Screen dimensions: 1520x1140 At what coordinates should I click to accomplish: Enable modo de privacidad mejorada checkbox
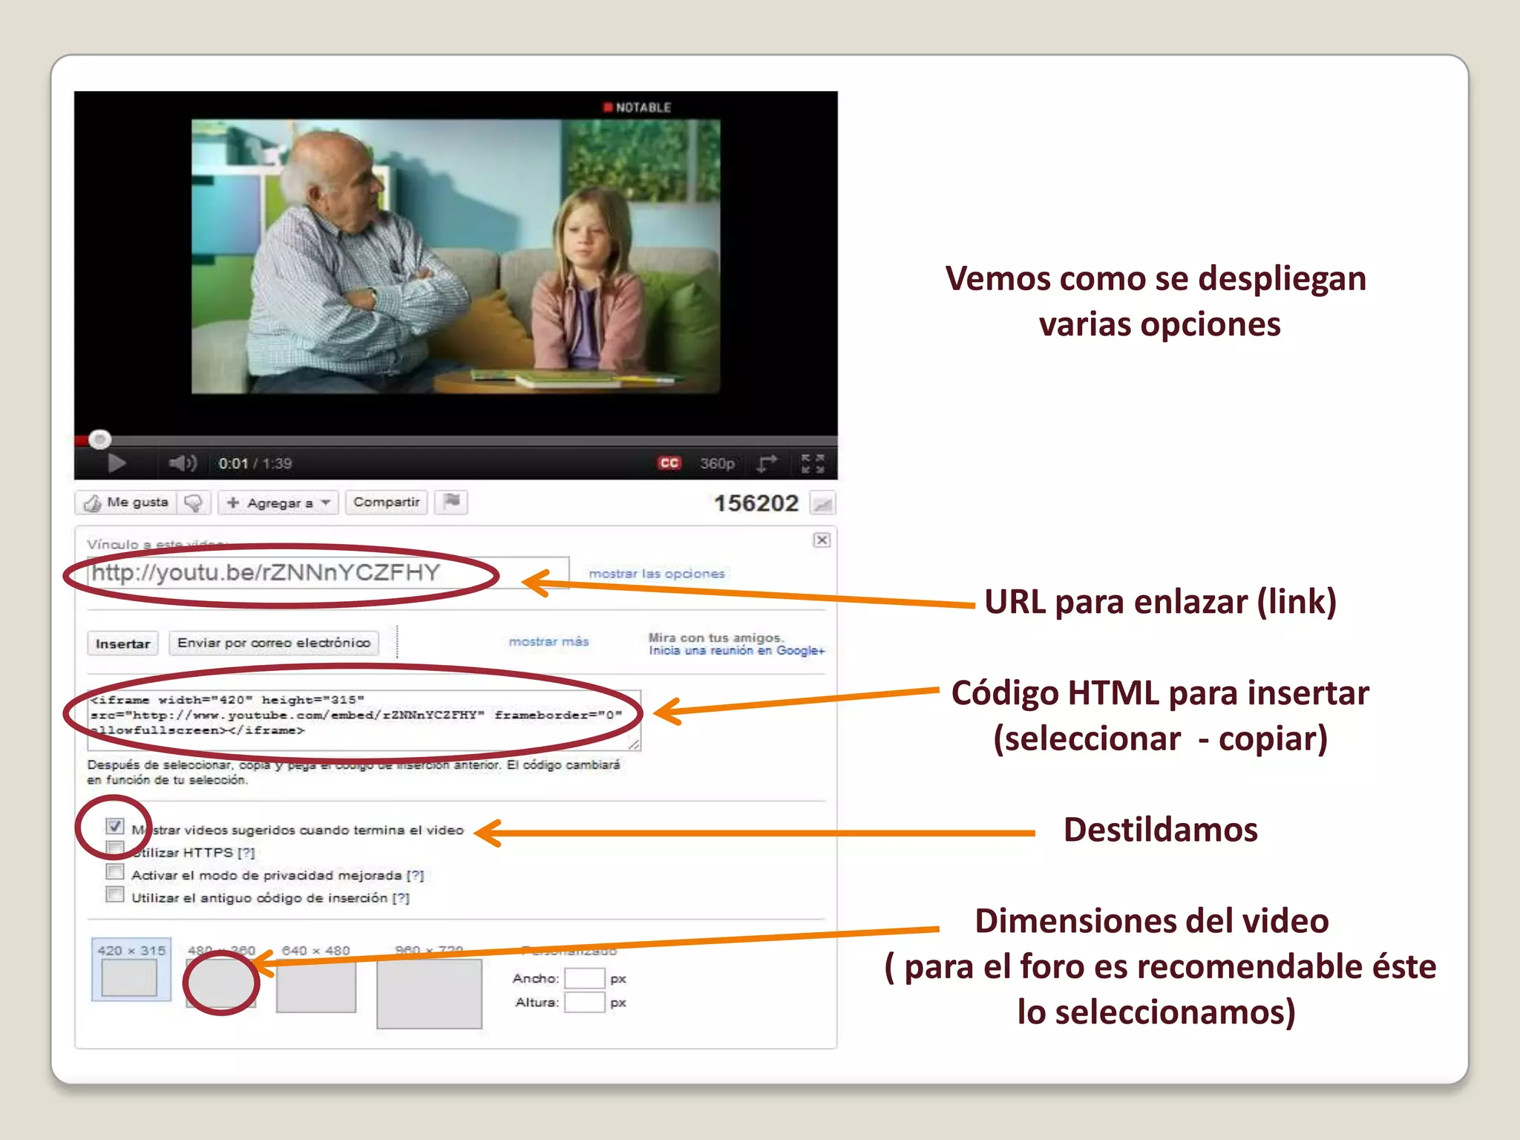pos(114,871)
